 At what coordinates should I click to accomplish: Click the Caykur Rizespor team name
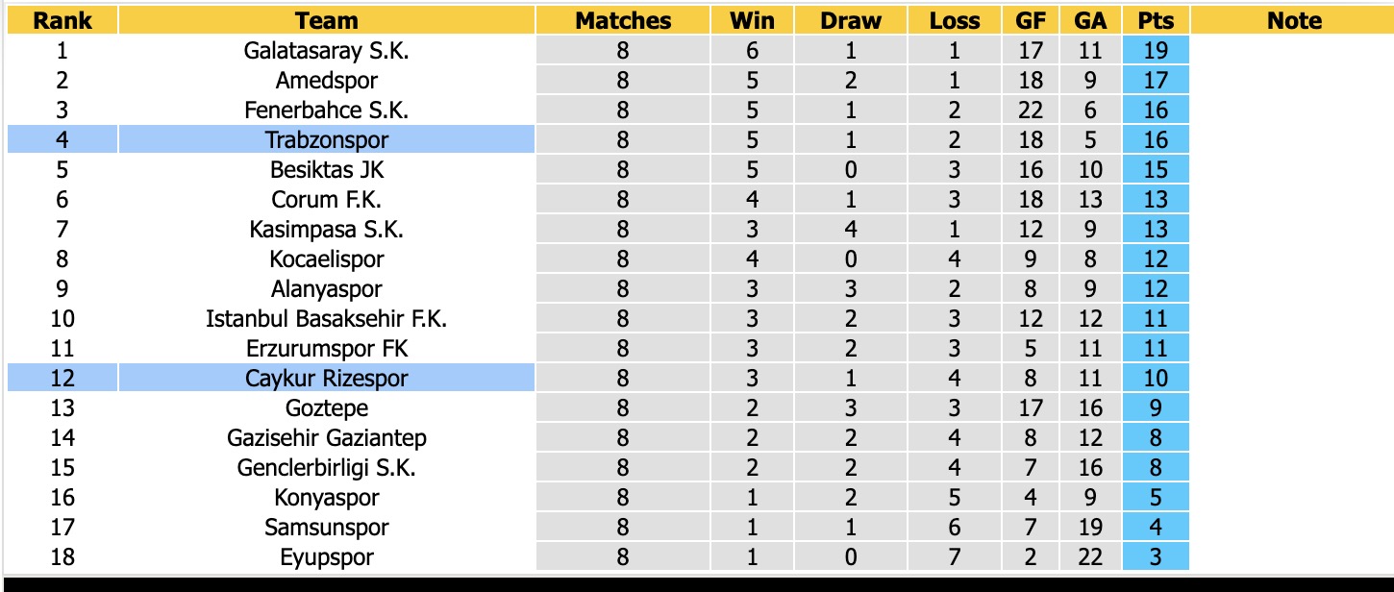pyautogui.click(x=327, y=379)
